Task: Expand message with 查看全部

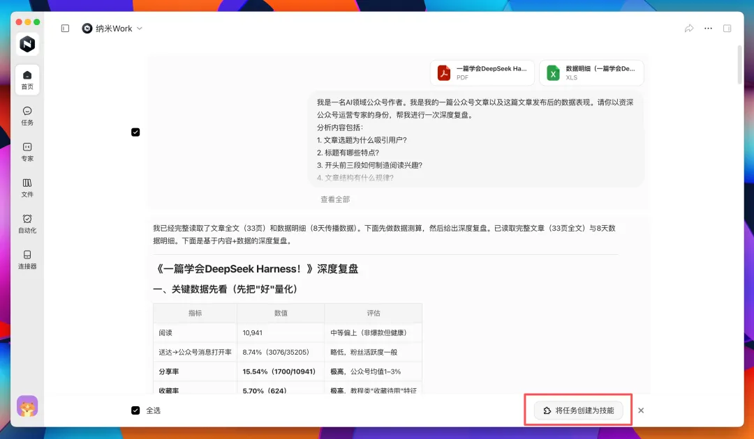Action: tap(335, 199)
